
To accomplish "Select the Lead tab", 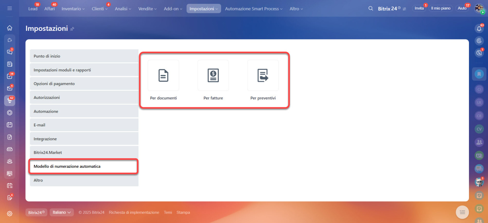I will click(33, 8).
